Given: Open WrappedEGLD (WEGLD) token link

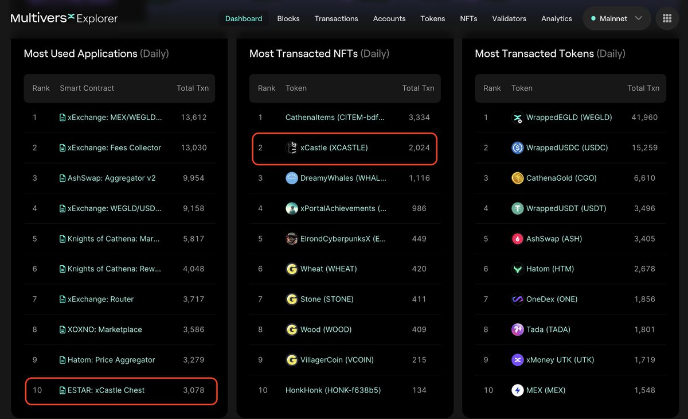Looking at the screenshot, I should tap(569, 118).
